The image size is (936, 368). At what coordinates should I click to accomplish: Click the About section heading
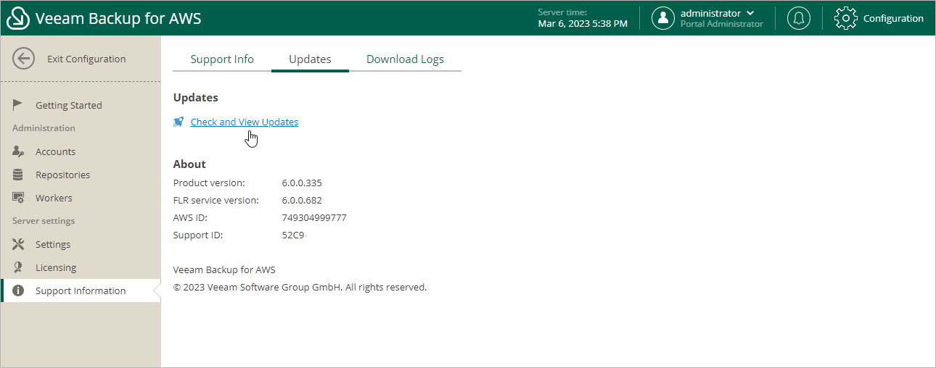(x=189, y=164)
